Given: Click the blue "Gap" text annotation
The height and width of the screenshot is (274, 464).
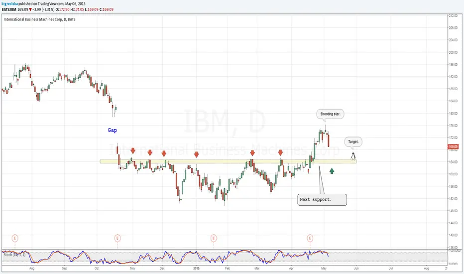Looking at the screenshot, I should [112, 130].
